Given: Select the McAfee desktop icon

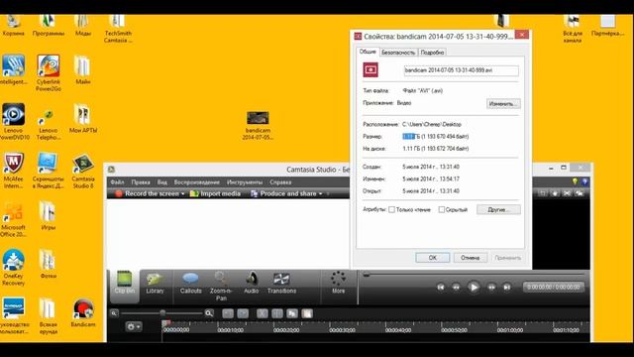Looking at the screenshot, I should pyautogui.click(x=13, y=171).
